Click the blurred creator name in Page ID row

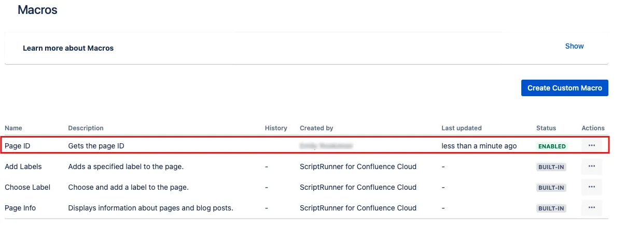326,146
